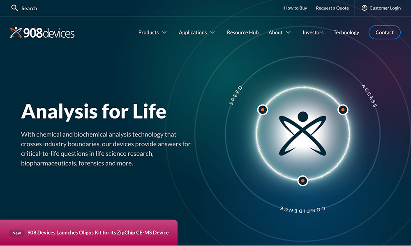Open the Customer Login link
The width and height of the screenshot is (411, 246).
point(385,8)
